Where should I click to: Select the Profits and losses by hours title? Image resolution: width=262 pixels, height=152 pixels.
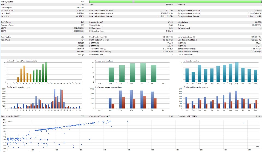[x=18, y=87]
